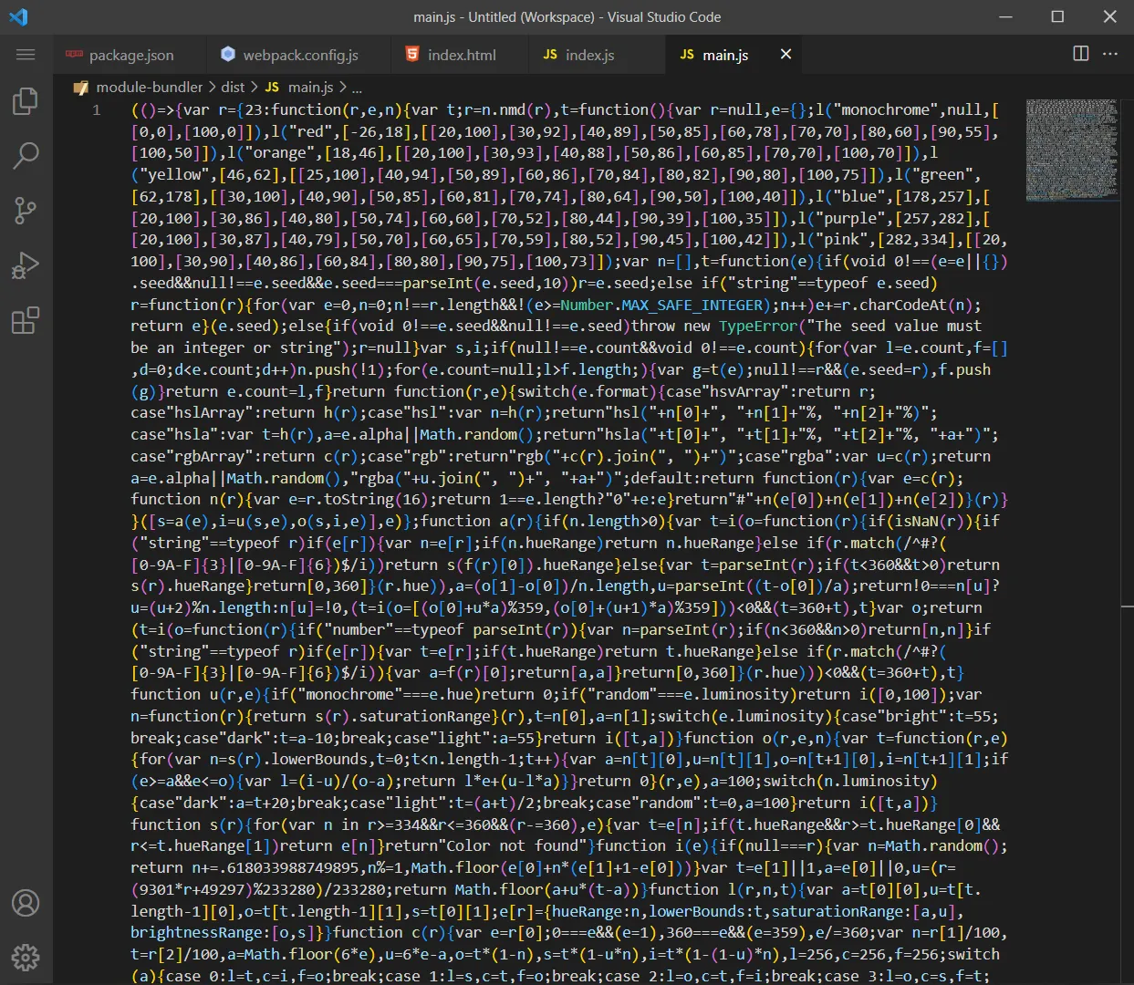Open the hamburger menu
This screenshot has width=1134, height=985.
[x=25, y=55]
